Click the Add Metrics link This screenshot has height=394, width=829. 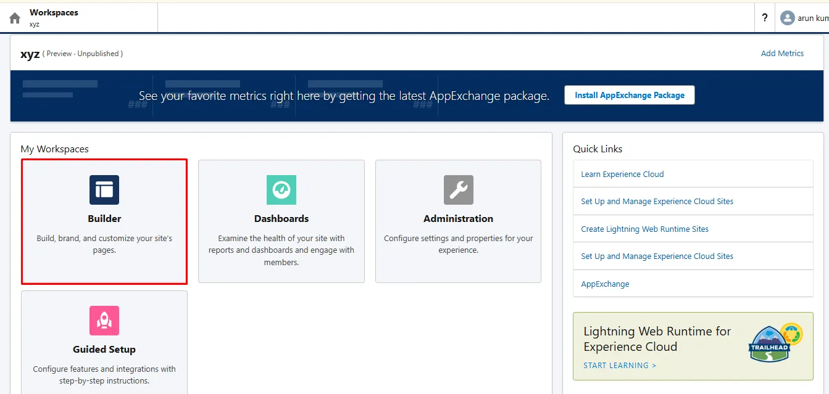click(x=782, y=54)
